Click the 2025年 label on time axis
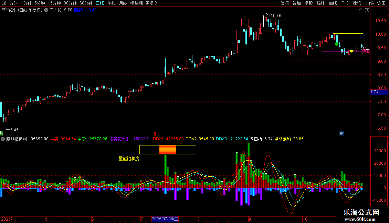Viewport: 389px width, 223px height. 8,219
